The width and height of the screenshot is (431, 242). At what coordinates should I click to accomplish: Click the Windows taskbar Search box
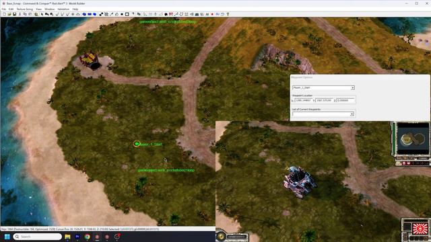[x=38, y=237]
